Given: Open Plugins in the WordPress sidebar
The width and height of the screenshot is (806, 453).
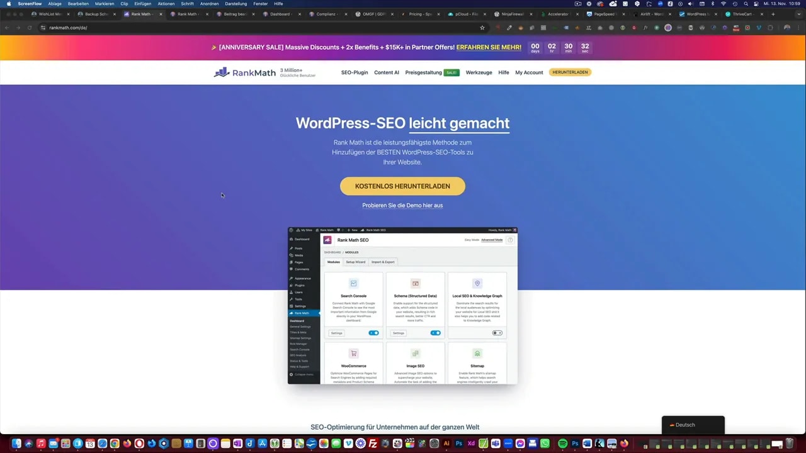Looking at the screenshot, I should [x=299, y=285].
